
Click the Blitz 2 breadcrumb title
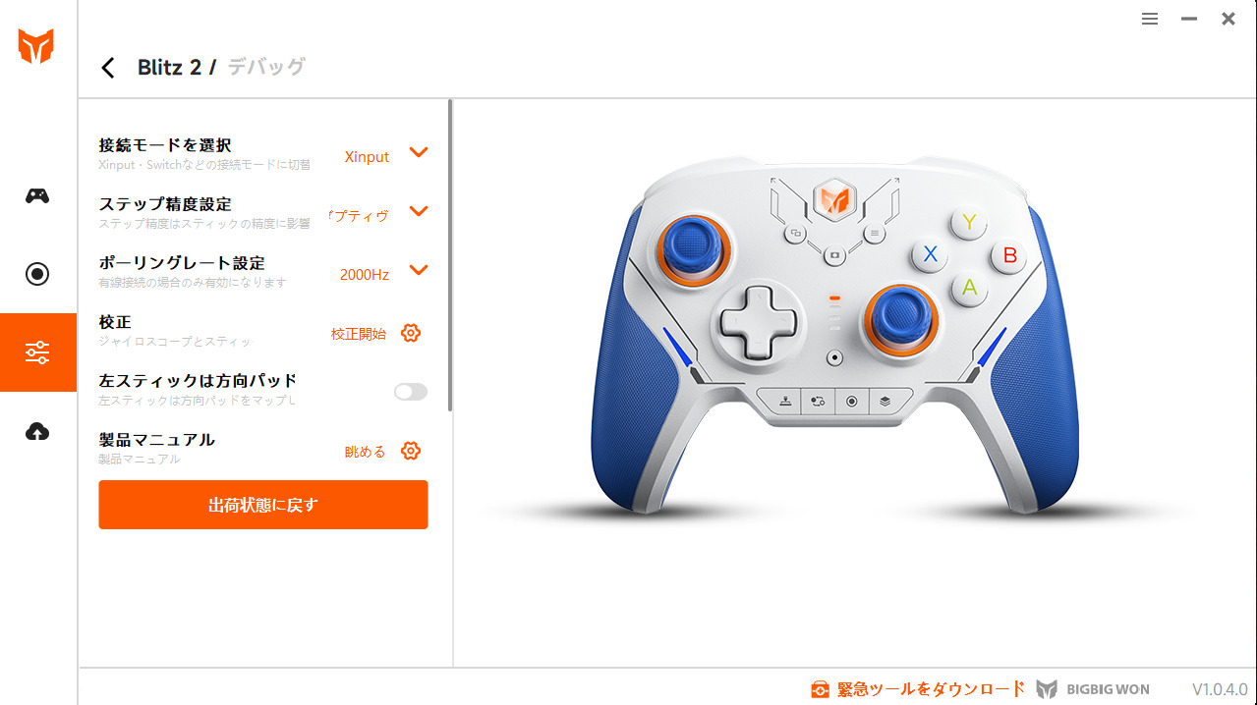pos(169,67)
